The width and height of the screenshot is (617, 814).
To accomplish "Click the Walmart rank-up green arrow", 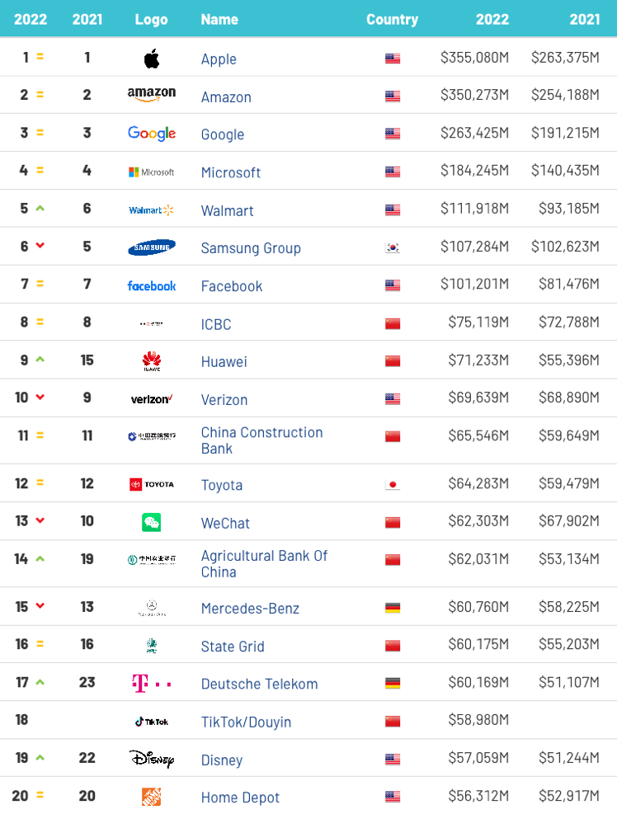I will [x=40, y=209].
